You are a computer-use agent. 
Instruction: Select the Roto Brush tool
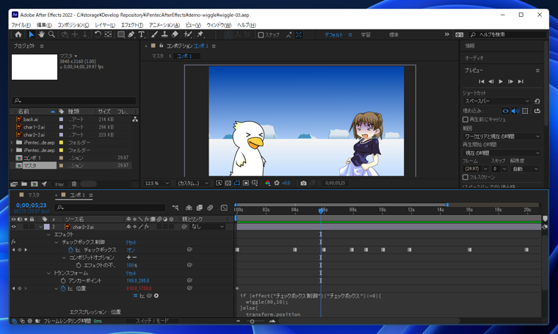187,35
